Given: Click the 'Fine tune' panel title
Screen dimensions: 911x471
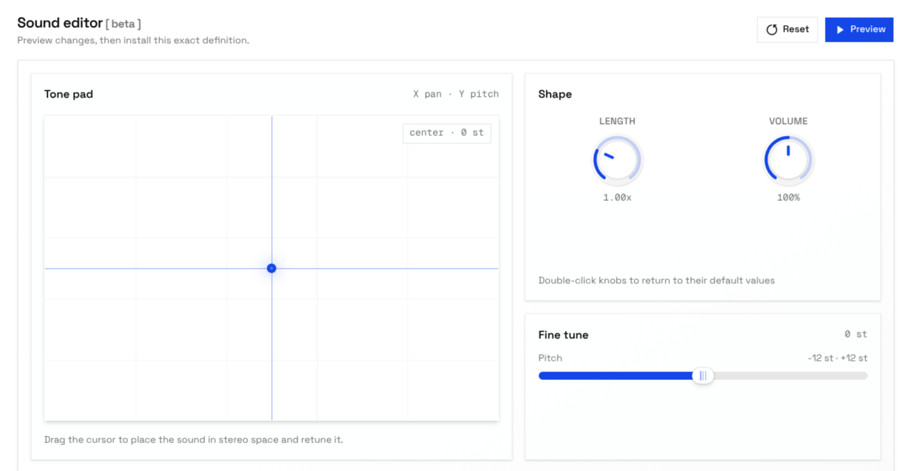Looking at the screenshot, I should [564, 335].
